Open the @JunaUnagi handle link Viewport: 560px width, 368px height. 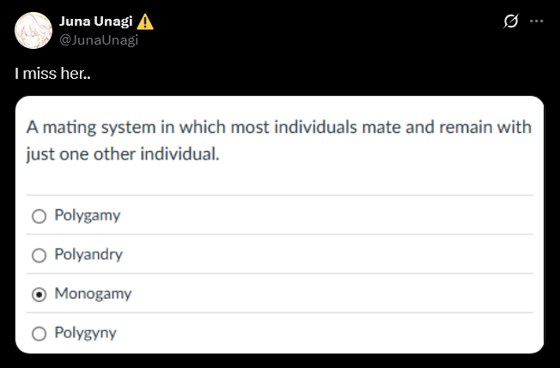(99, 39)
